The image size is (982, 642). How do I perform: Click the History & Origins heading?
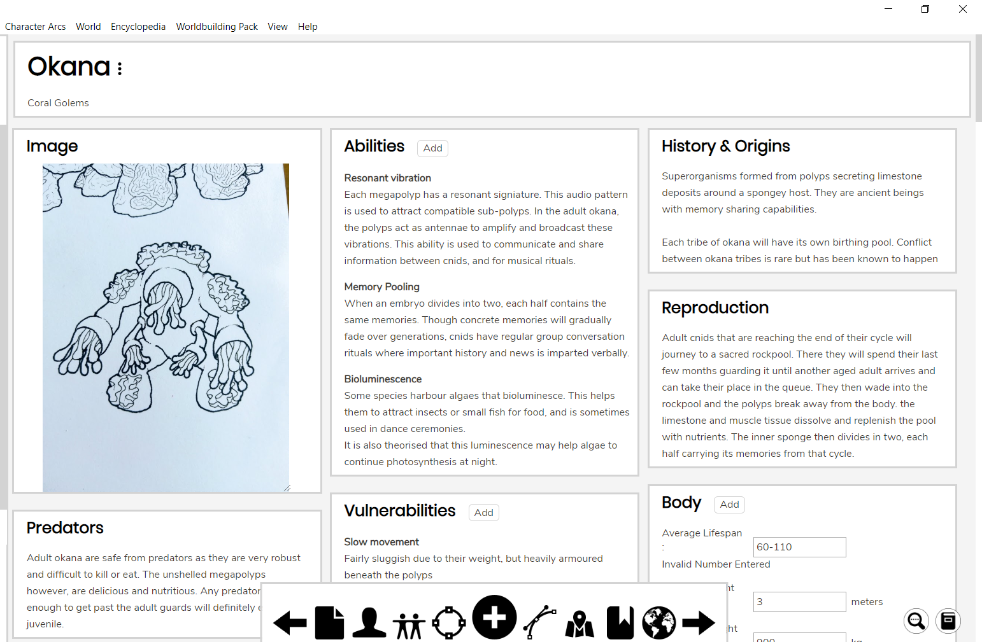[726, 146]
